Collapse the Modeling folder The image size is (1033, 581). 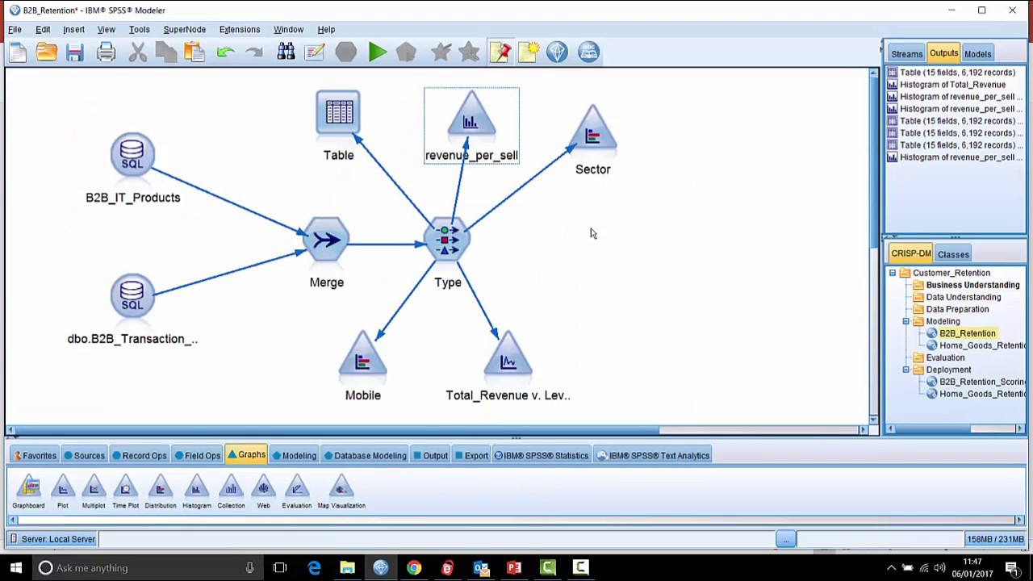tap(905, 322)
